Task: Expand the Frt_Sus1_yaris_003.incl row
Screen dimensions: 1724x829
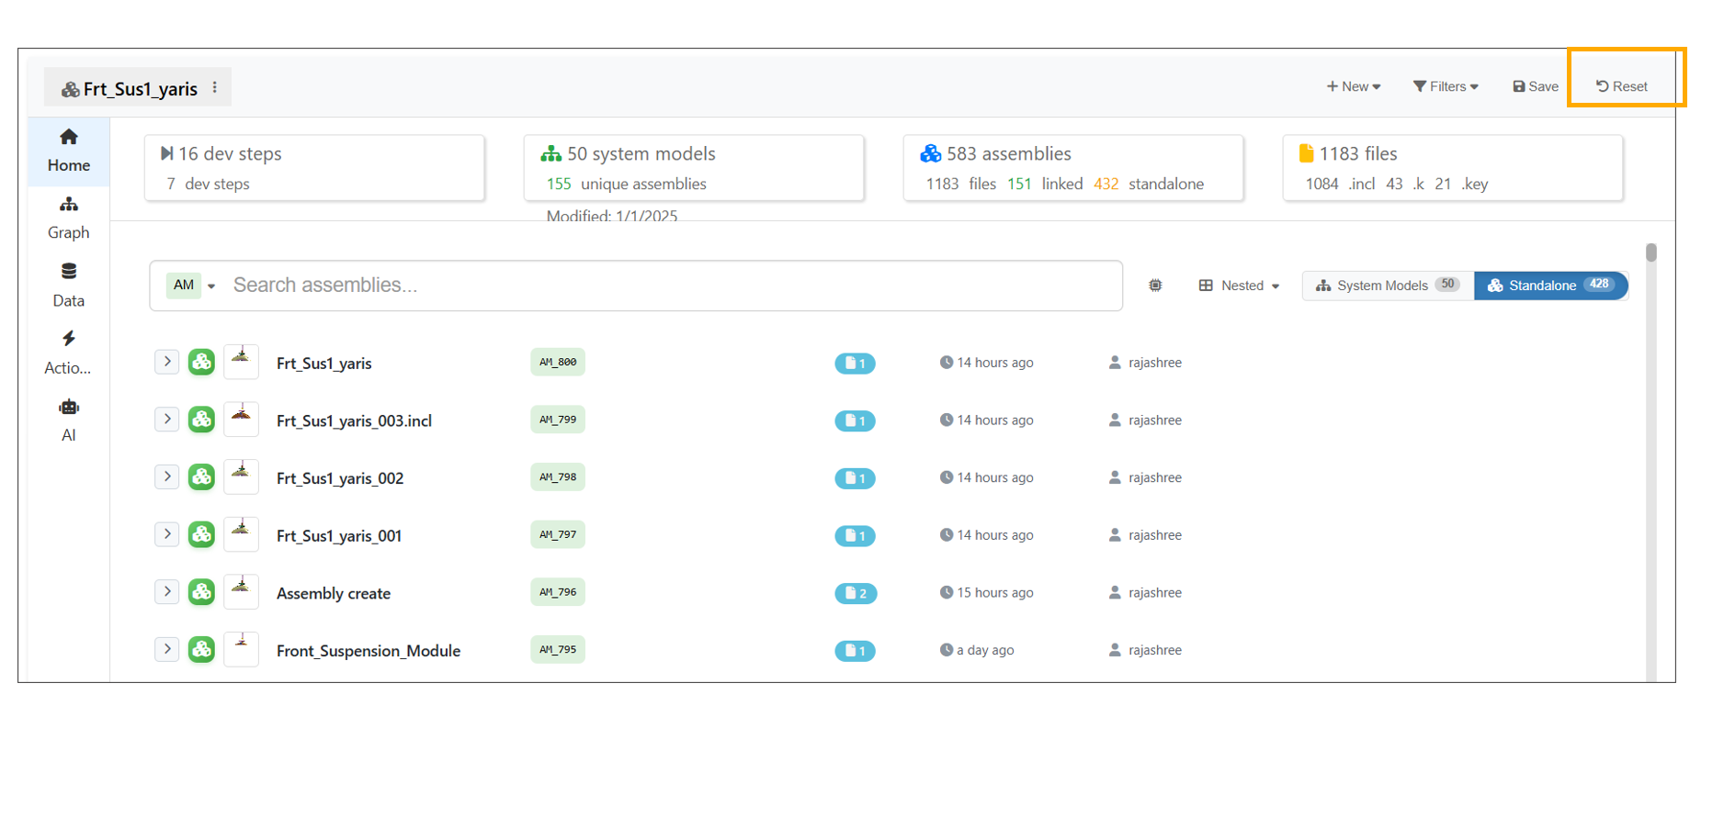Action: [166, 420]
